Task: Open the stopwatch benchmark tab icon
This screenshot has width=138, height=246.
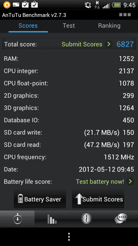Action: 17,219
